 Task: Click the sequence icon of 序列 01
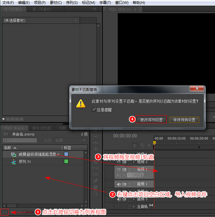point(14,162)
